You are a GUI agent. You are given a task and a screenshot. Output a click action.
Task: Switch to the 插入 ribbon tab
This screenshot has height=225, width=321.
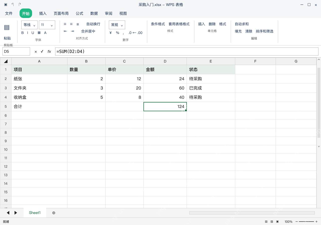43,13
